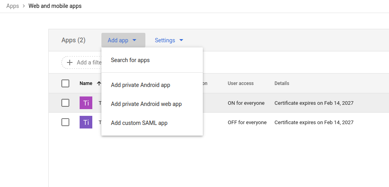Click the purple Ti app icon in first row
Image resolution: width=389 pixels, height=187 pixels.
[86, 103]
